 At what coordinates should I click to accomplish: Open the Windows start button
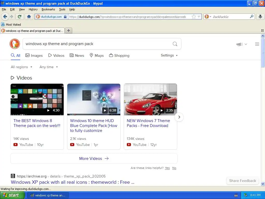(x=12, y=195)
